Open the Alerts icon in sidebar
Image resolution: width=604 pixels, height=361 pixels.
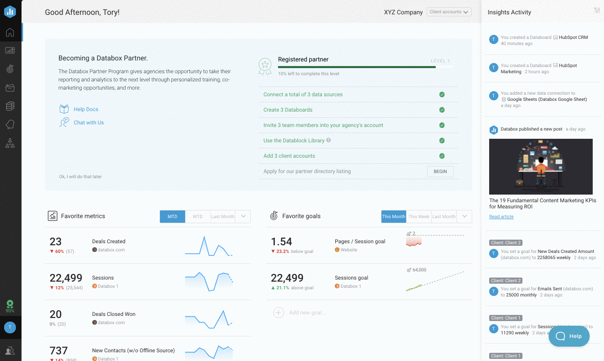tap(10, 124)
